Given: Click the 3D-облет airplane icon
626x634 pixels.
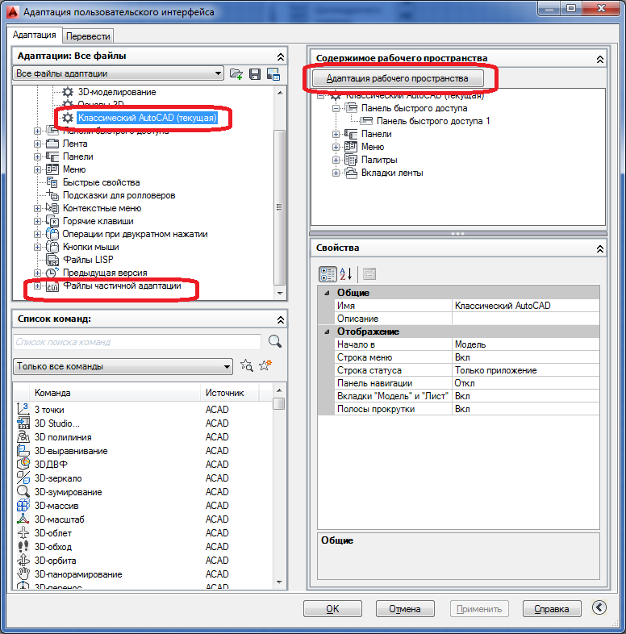Looking at the screenshot, I should point(23,533).
